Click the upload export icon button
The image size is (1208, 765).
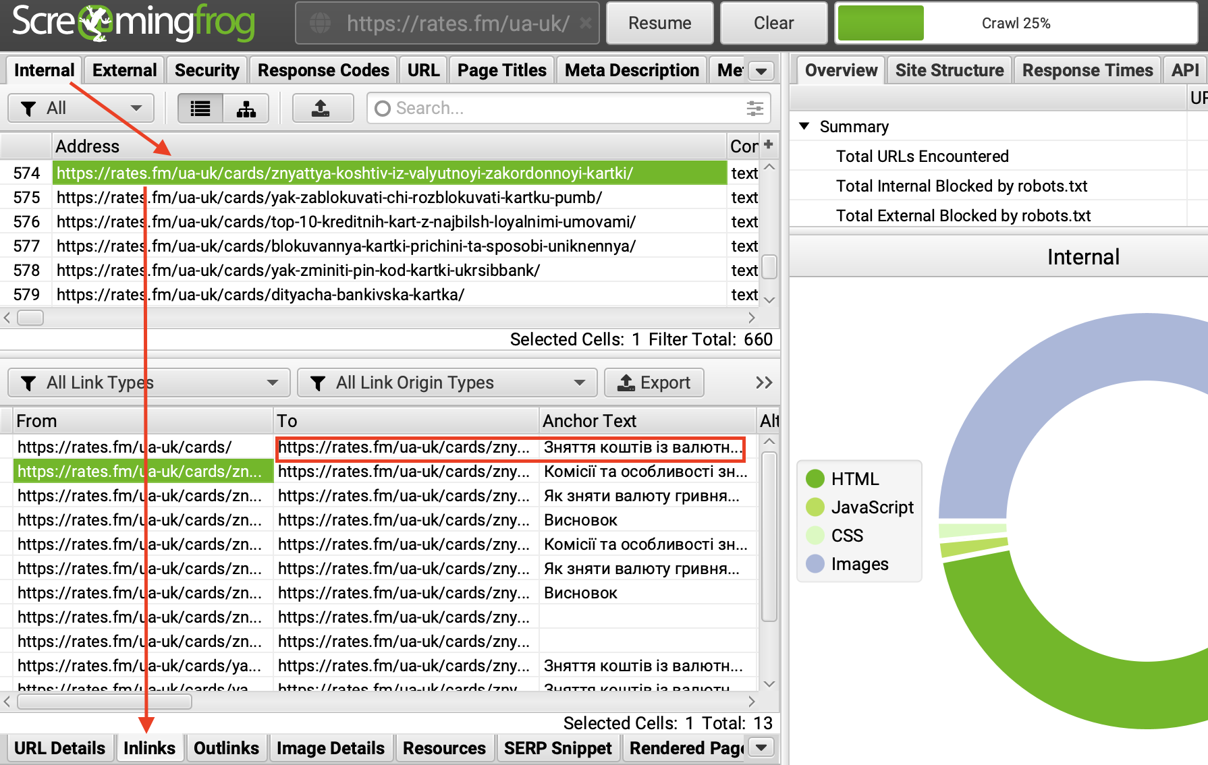pos(322,109)
